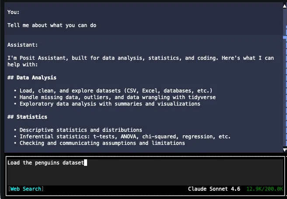Click the Claude Sonnet 4.6 model selector
The height and width of the screenshot is (199, 287).
point(214,189)
